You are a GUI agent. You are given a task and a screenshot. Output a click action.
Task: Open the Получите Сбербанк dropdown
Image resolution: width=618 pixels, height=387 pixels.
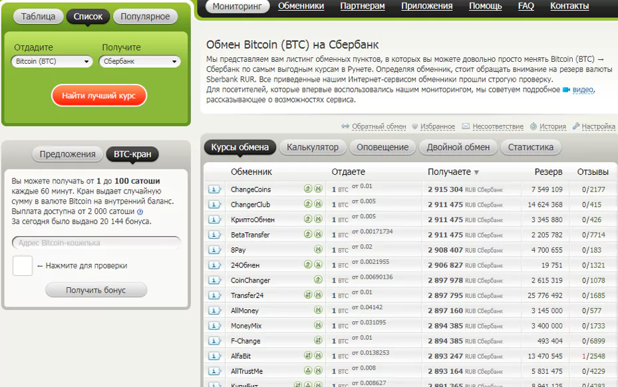[140, 61]
